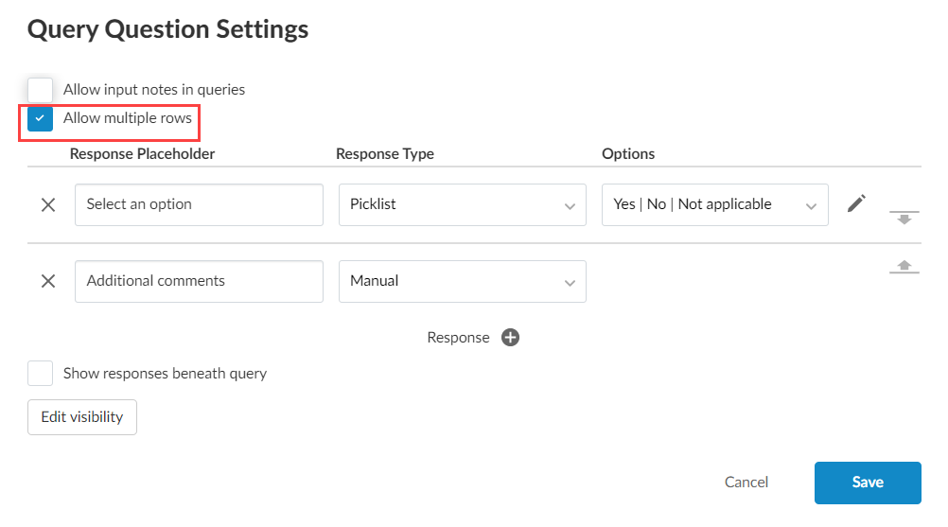948x527 pixels.
Task: Enable 'Allow input notes in queries' checkbox
Action: [41, 90]
